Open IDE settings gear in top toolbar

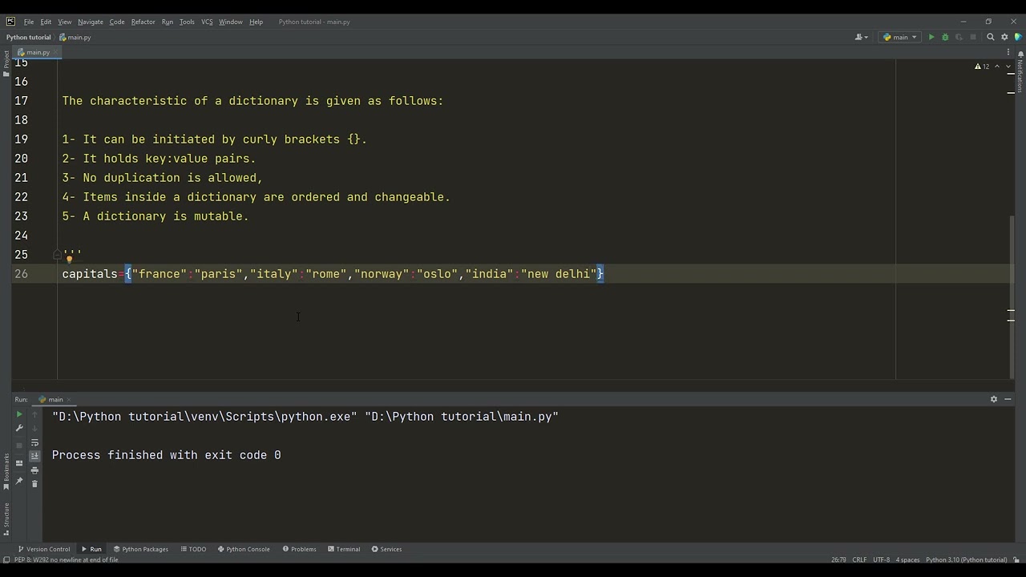1004,37
